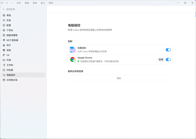
Task: Select the 外观 appearance sun icon
Action: coord(4,20)
